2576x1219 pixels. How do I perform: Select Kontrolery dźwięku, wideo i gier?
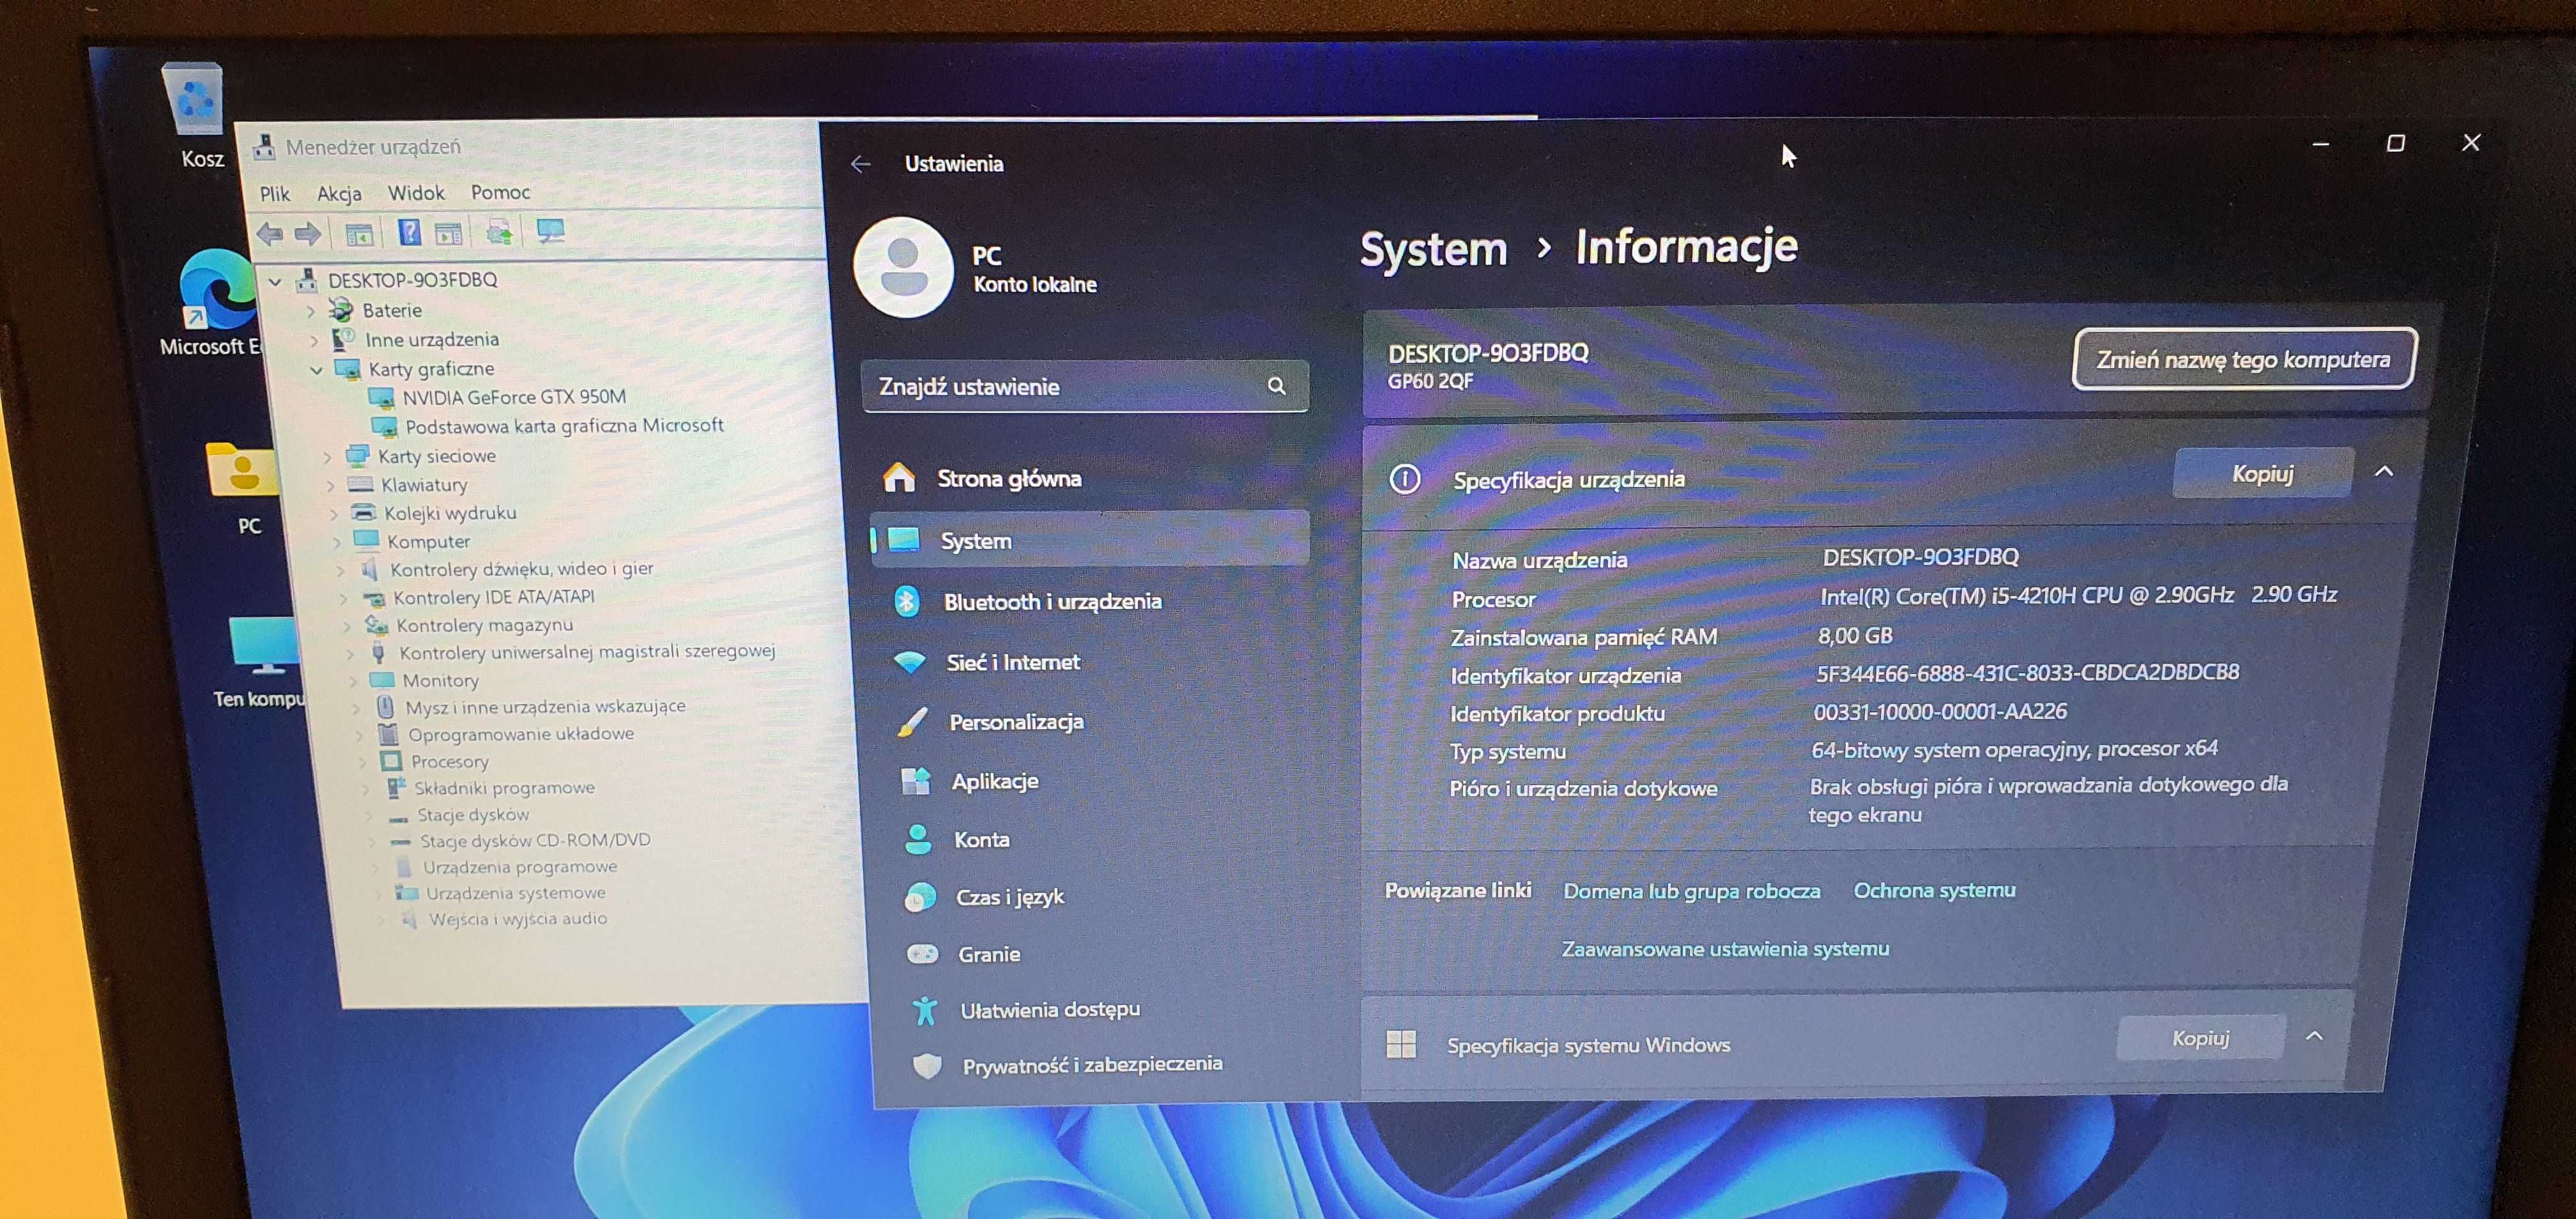coord(521,569)
